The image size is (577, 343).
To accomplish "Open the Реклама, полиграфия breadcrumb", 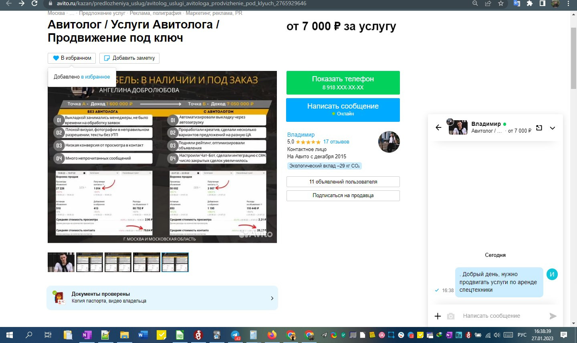I will coord(155,13).
